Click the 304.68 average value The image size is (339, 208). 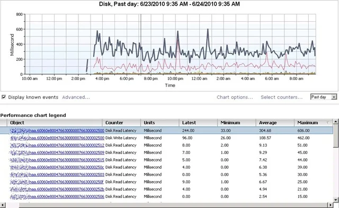pyautogui.click(x=265, y=130)
